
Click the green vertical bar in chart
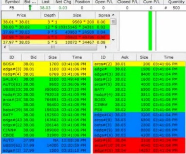(x=150, y=31)
